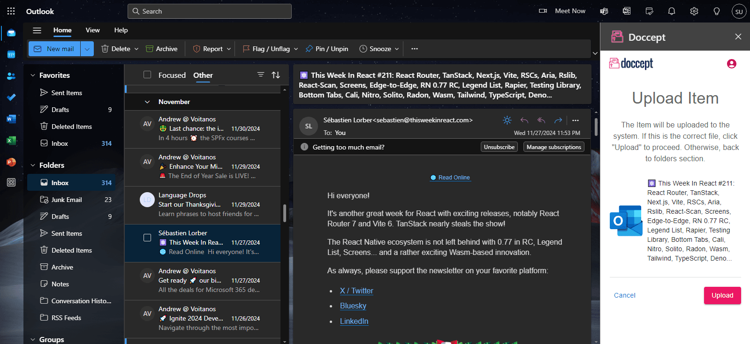This screenshot has width=750, height=344.
Task: Open Conversation History folder
Action: pyautogui.click(x=72, y=301)
